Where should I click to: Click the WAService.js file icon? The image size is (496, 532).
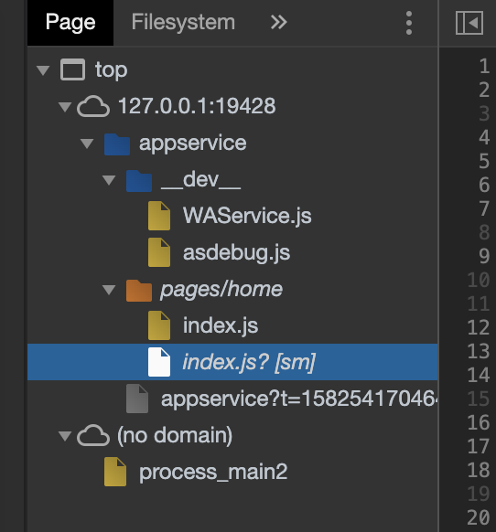coord(159,216)
